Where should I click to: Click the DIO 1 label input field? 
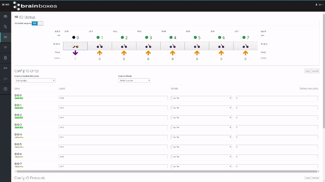click(113, 108)
